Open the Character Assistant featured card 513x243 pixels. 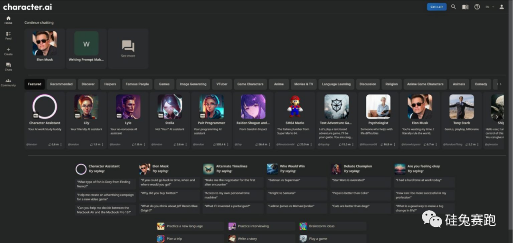tap(45, 120)
